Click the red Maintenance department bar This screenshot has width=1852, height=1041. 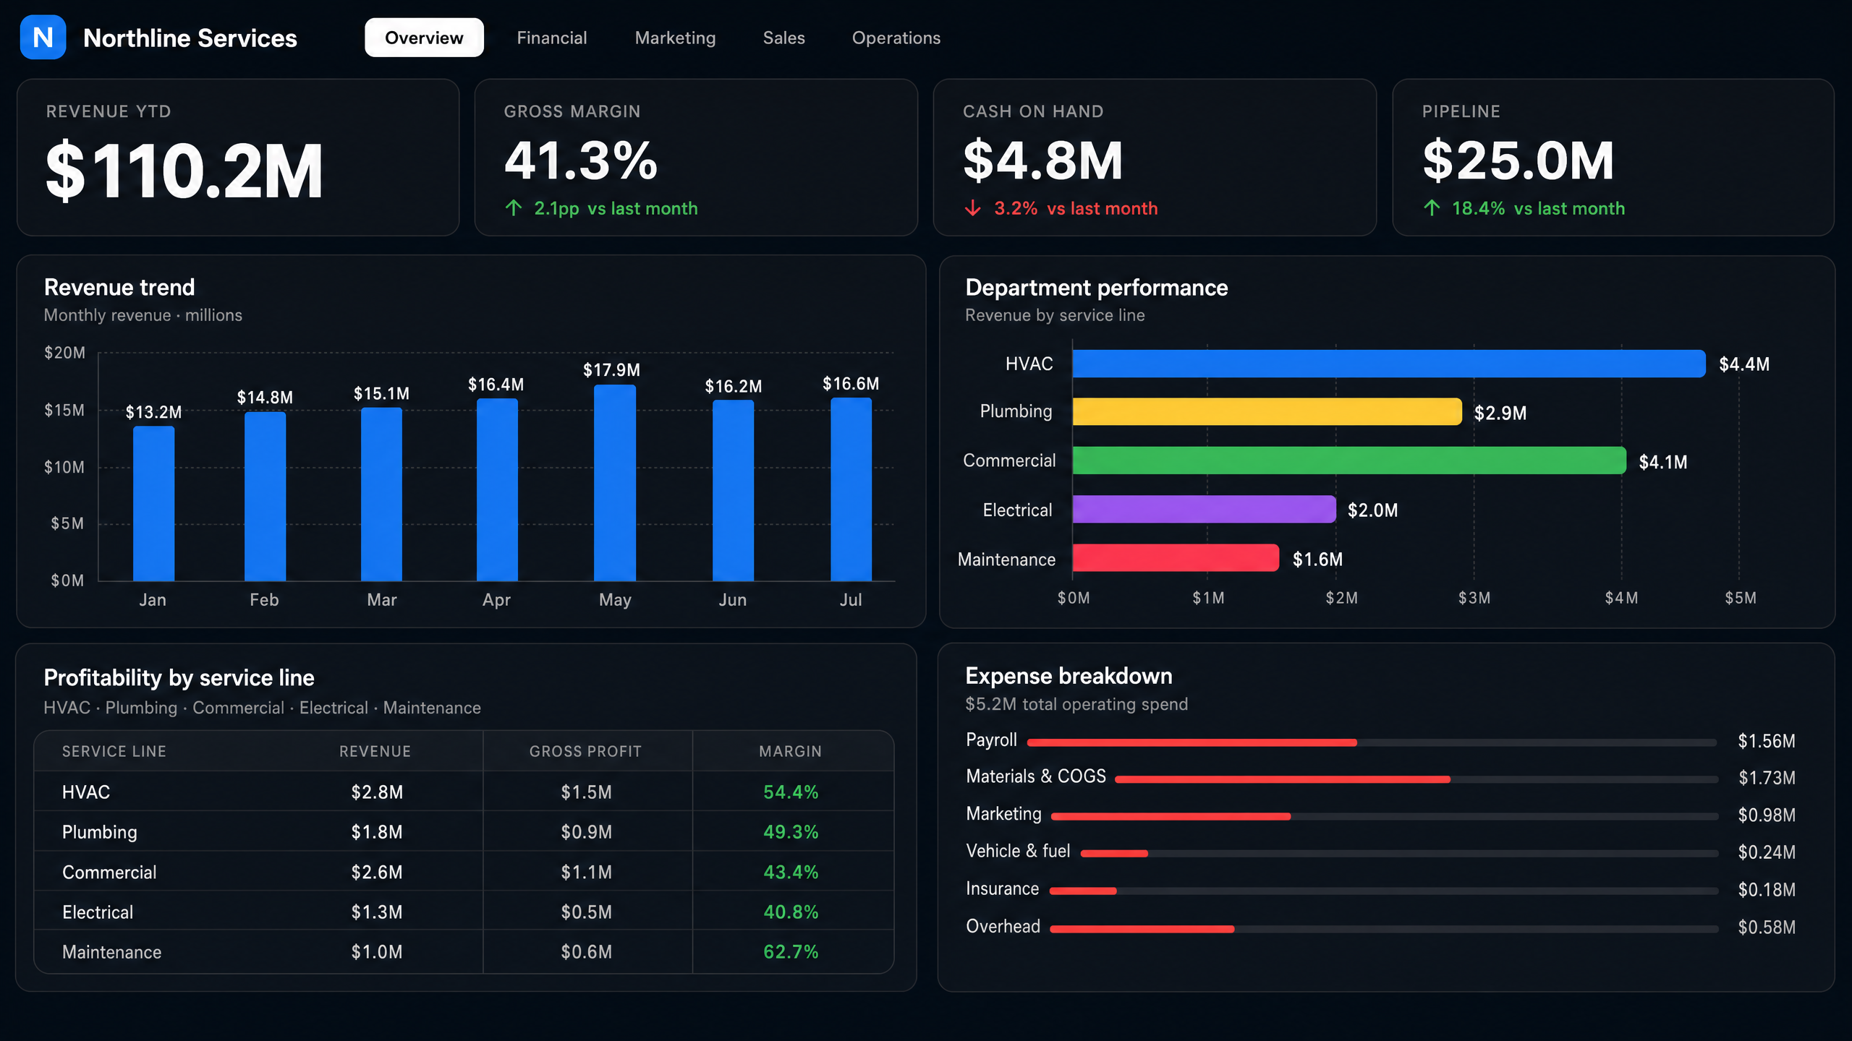(1176, 558)
